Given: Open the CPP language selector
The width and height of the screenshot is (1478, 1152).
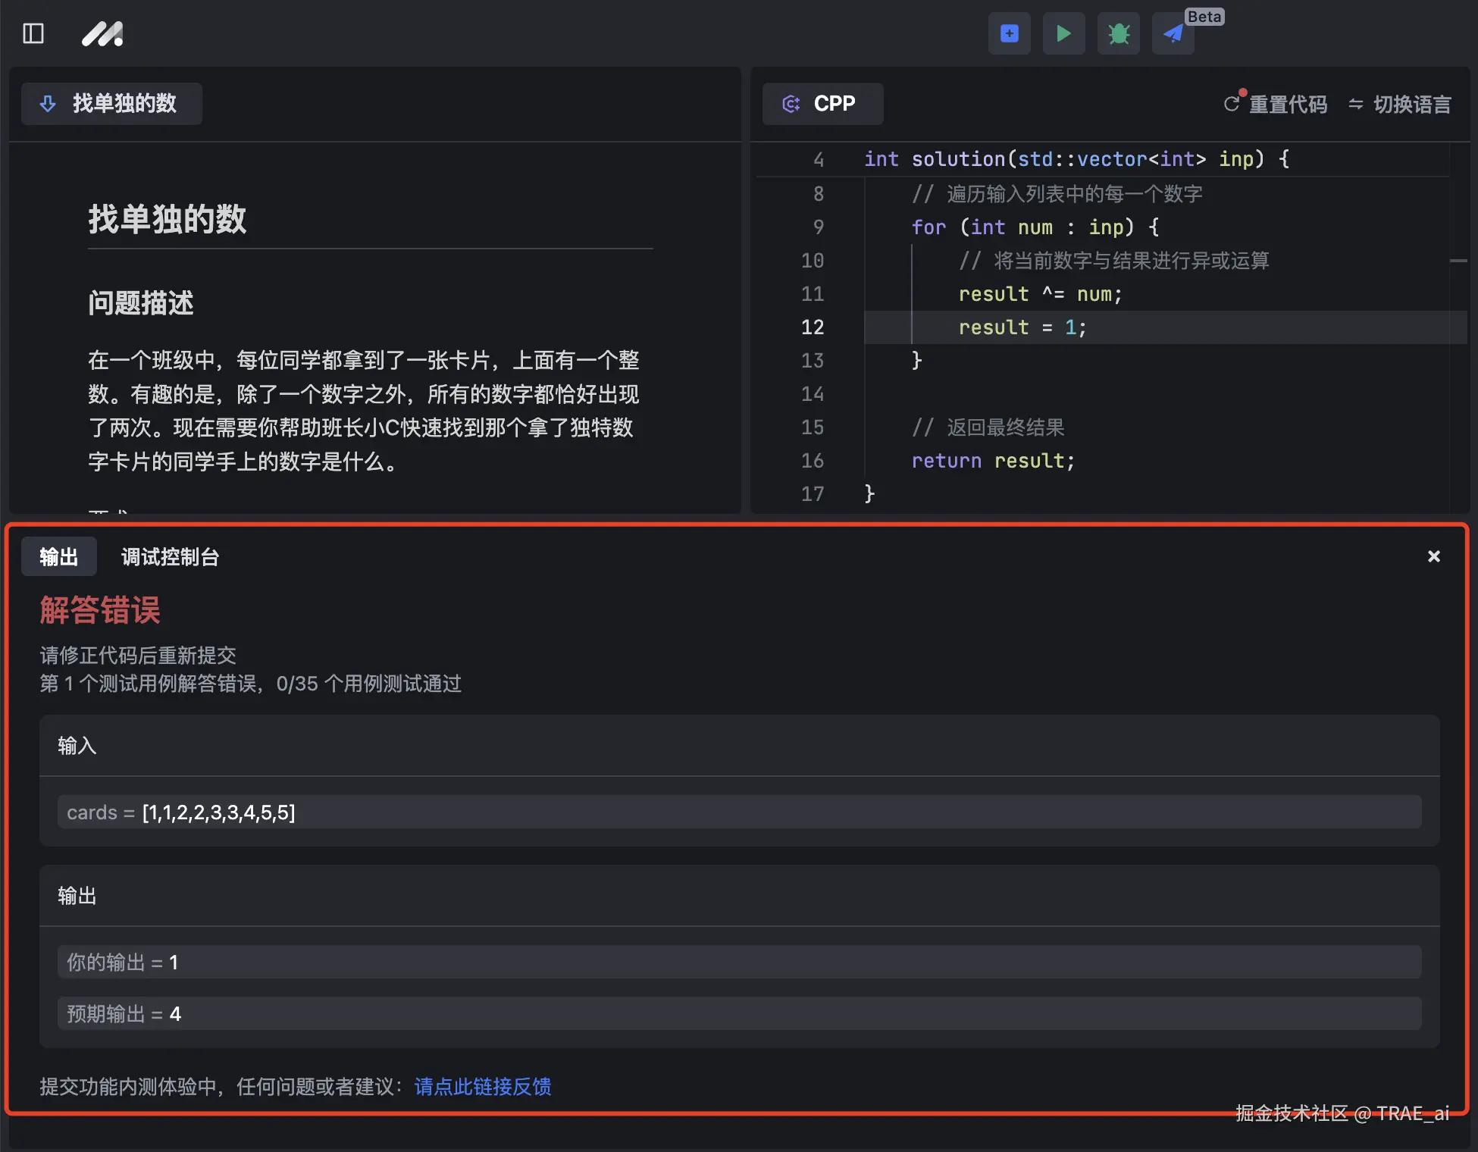Looking at the screenshot, I should 822,103.
